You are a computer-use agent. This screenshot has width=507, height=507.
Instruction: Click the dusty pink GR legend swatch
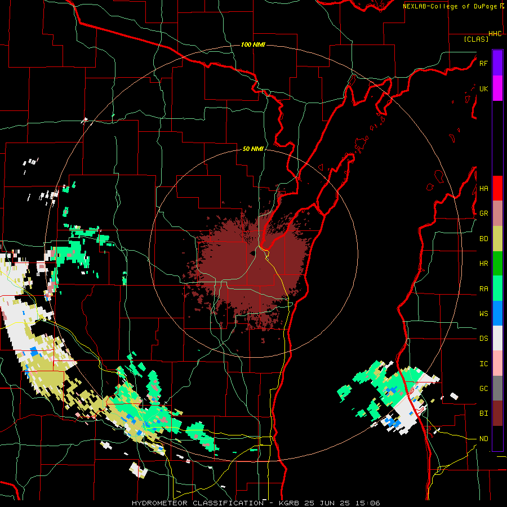pos(497,214)
